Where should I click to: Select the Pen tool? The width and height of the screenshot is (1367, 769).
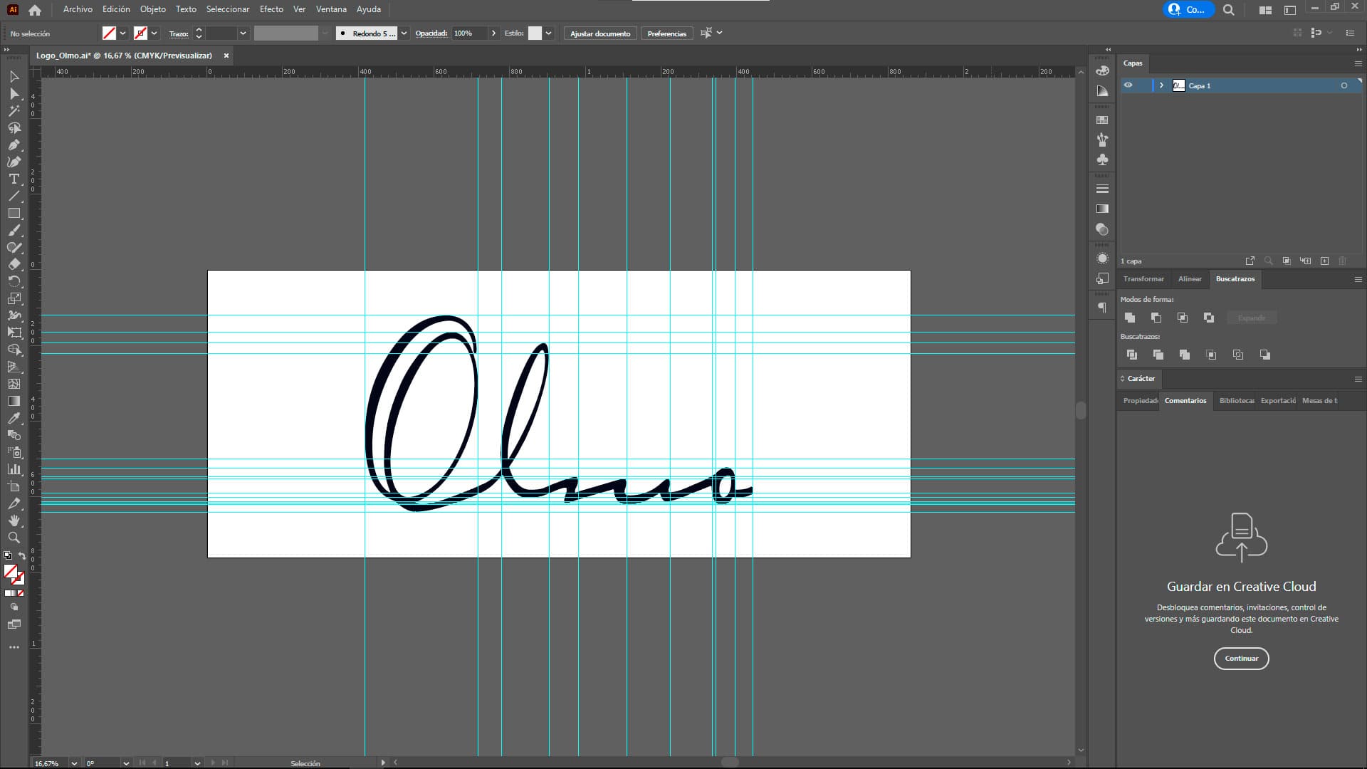14,145
